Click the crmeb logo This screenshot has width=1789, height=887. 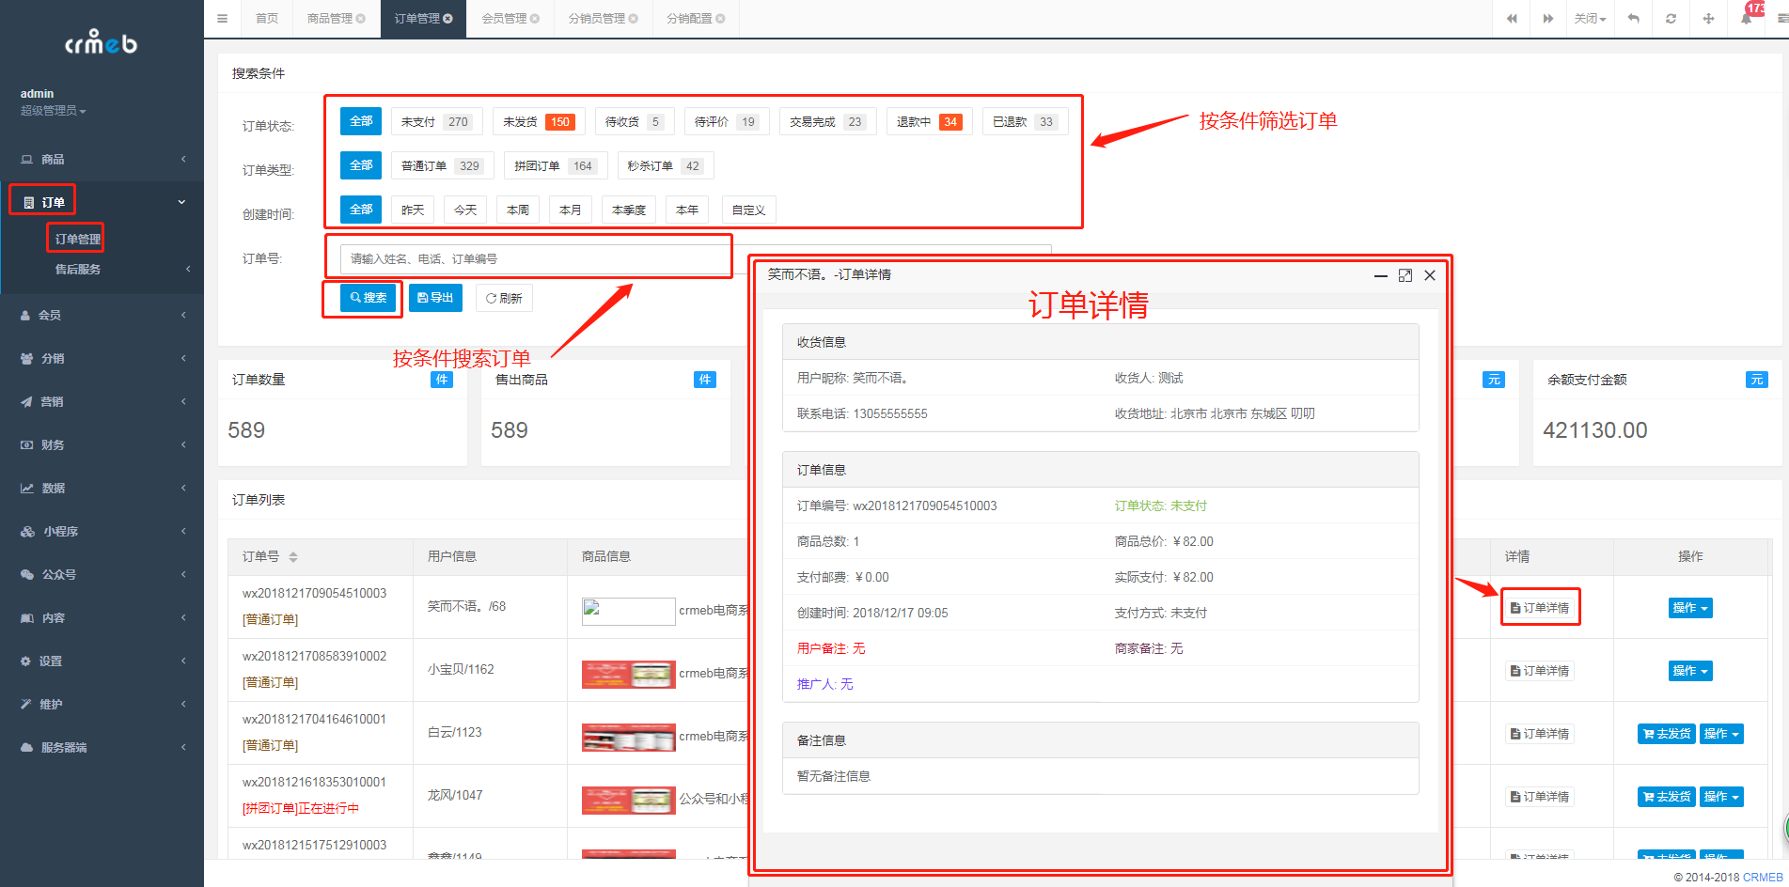click(x=101, y=42)
